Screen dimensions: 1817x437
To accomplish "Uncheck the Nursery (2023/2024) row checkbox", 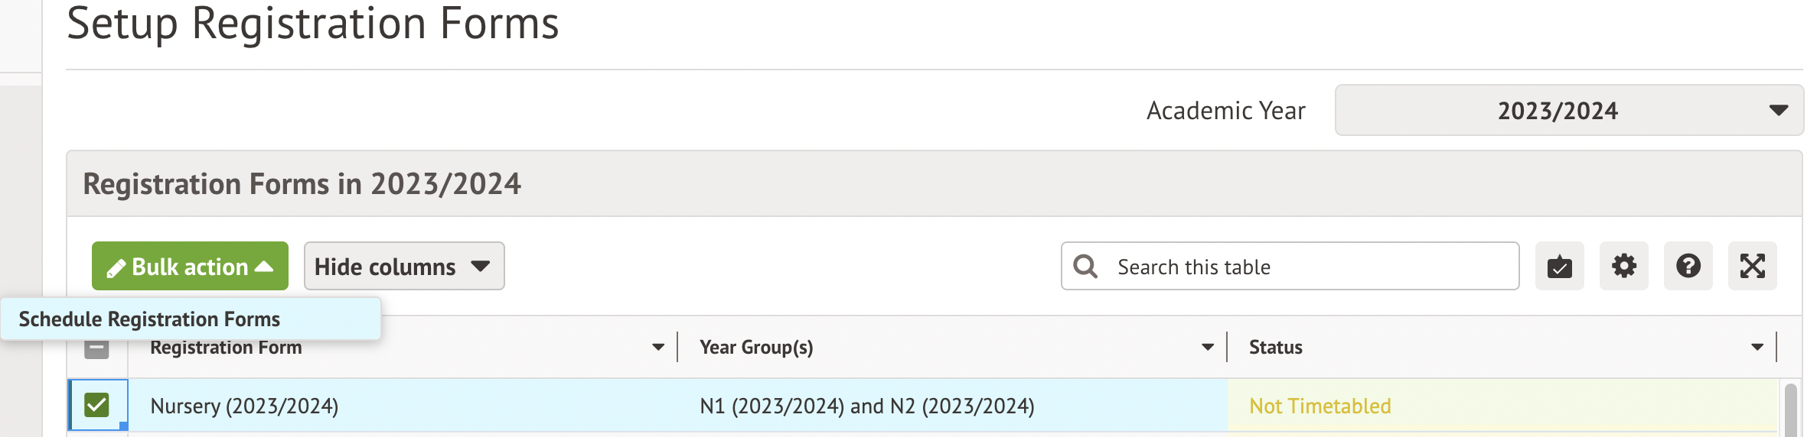I will [97, 405].
